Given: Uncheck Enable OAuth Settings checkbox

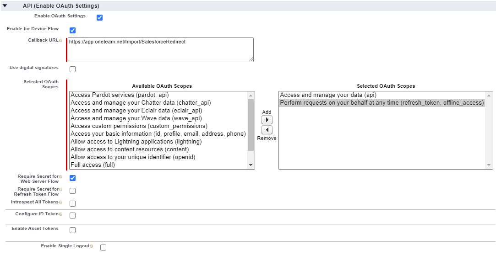Looking at the screenshot, I should click(100, 18).
